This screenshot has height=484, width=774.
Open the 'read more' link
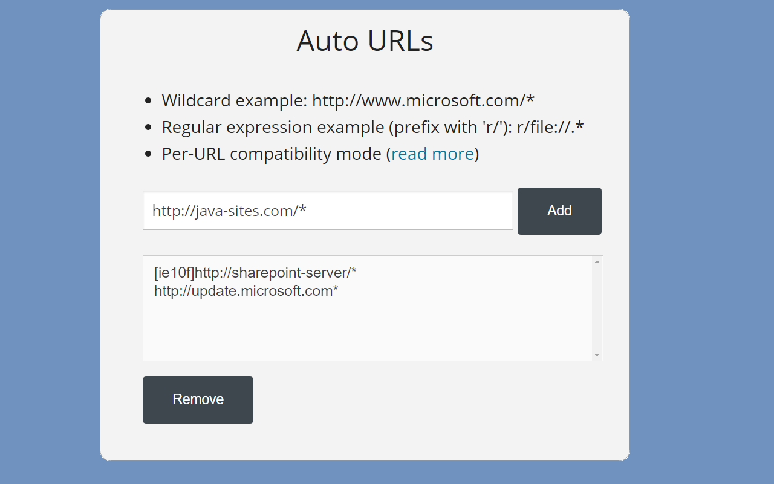[x=432, y=154]
